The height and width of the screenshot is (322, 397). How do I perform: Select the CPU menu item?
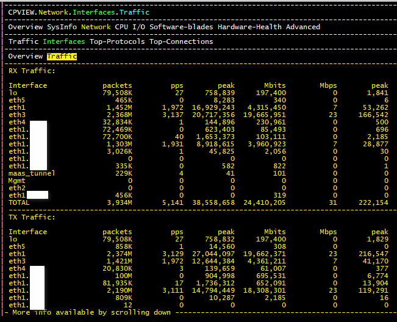[x=121, y=27]
